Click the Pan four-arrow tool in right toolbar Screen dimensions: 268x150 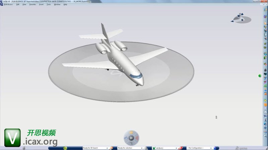[265, 128]
